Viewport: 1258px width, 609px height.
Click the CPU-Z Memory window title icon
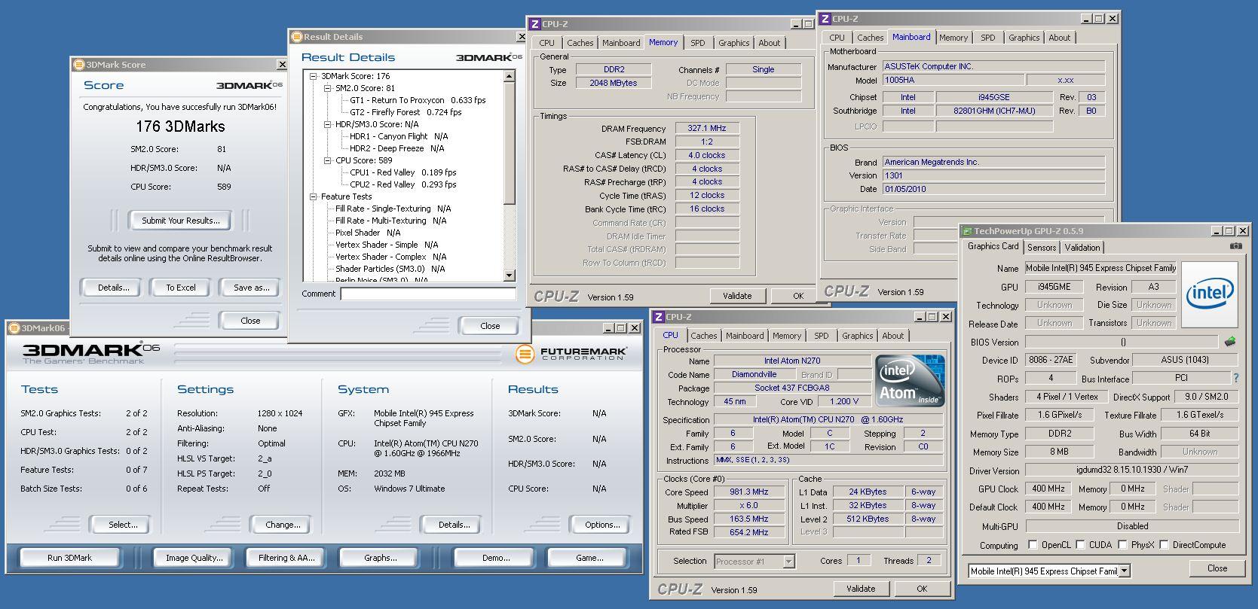click(x=534, y=24)
